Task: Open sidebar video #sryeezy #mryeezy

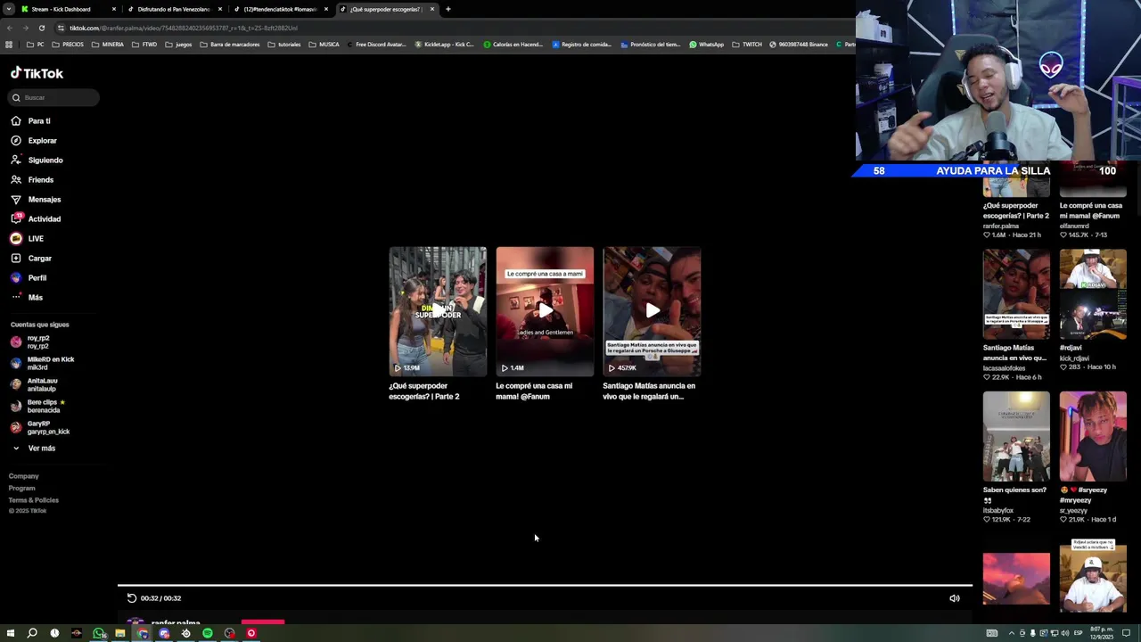Action: pos(1093,437)
